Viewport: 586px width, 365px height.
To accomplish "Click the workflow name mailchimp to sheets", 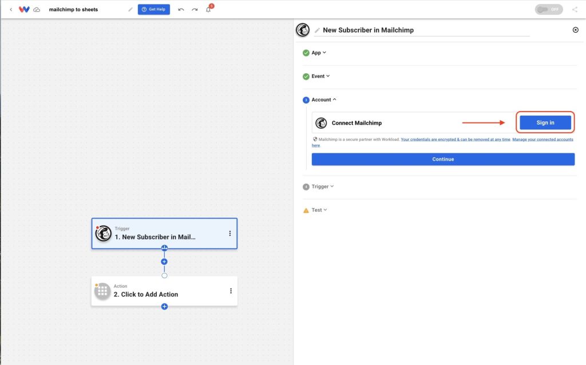I will tap(73, 10).
